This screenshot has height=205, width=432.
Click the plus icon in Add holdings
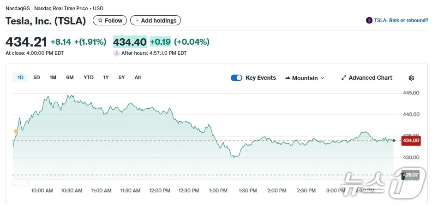137,20
